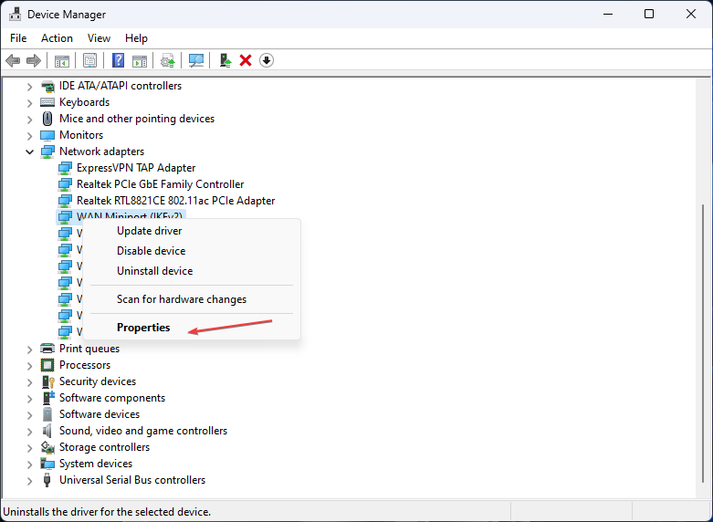Click the Back arrow toolbar icon
Screen dimensions: 713x522
(x=13, y=60)
